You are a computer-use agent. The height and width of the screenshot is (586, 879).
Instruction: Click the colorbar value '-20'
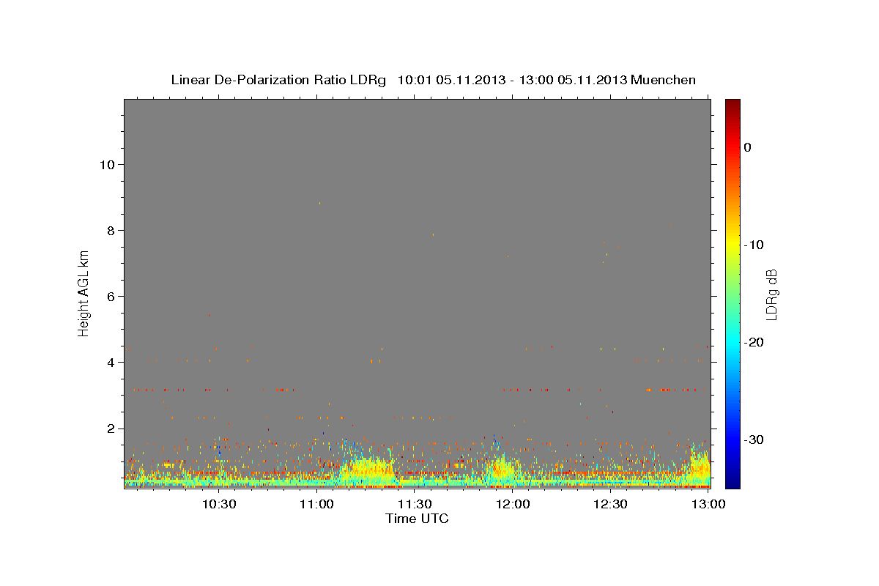pyautogui.click(x=754, y=342)
